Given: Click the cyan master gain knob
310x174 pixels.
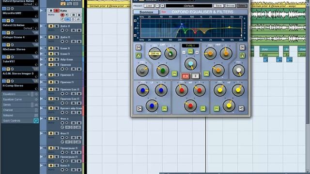Looking at the screenshot, I should click(190, 64).
